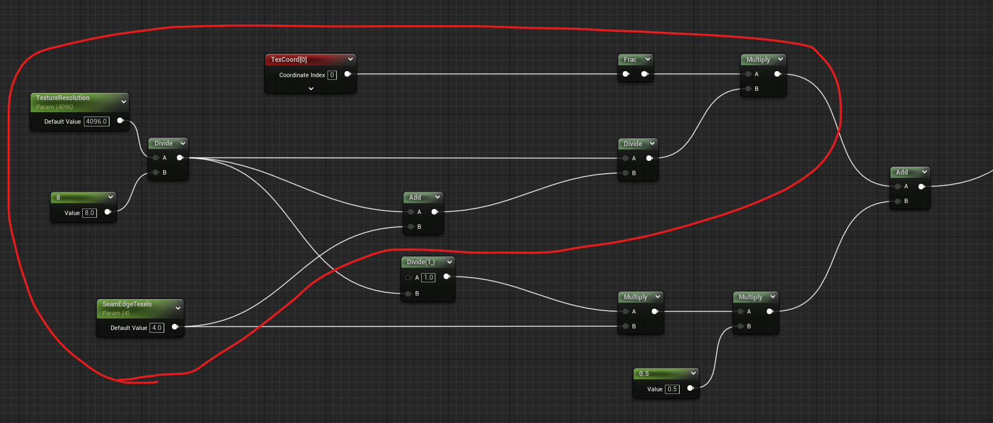Edit the Coordinate Index value field

coord(332,75)
